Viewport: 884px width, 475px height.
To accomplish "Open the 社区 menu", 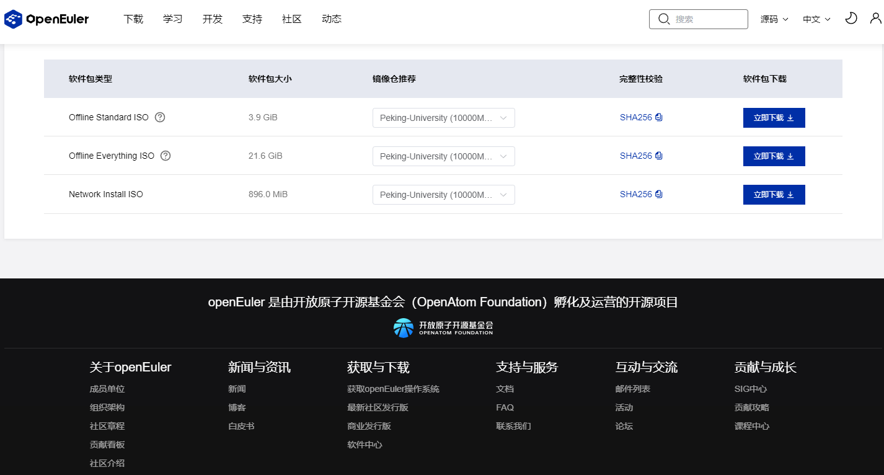I will pyautogui.click(x=292, y=19).
